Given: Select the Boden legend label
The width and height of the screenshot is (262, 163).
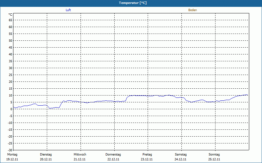Looking at the screenshot, I should click(193, 10).
